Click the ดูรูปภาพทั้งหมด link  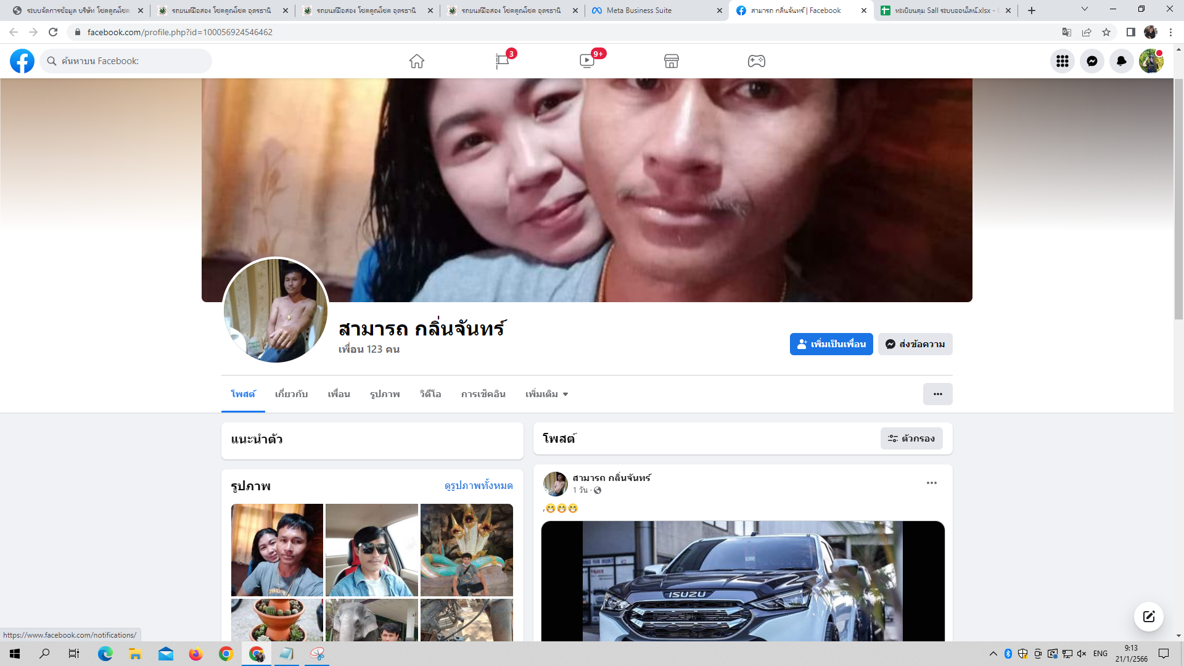point(479,486)
